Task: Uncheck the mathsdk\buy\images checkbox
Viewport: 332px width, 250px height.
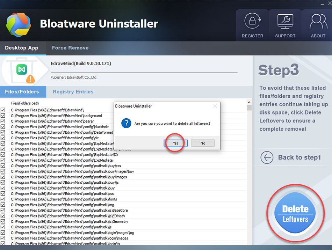Action: pyautogui.click(x=3, y=177)
